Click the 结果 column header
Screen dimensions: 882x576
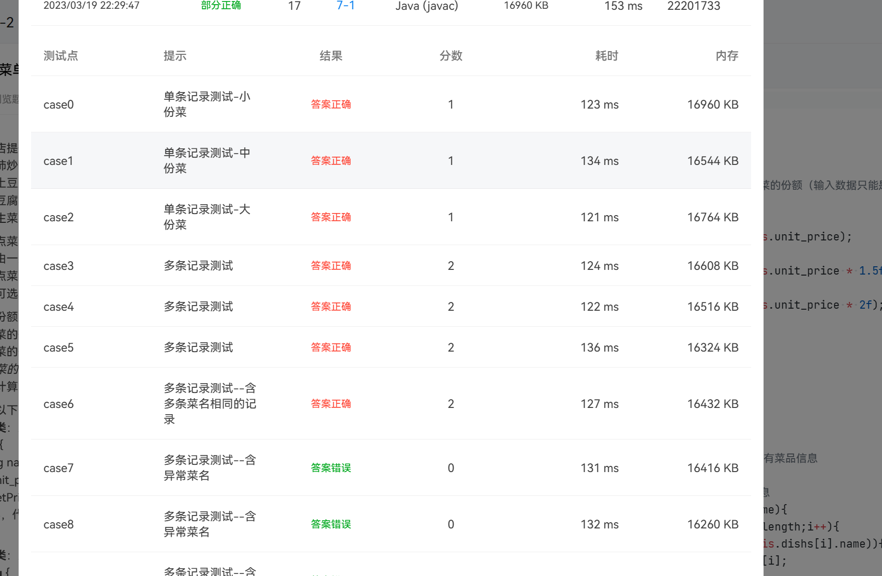pos(331,56)
